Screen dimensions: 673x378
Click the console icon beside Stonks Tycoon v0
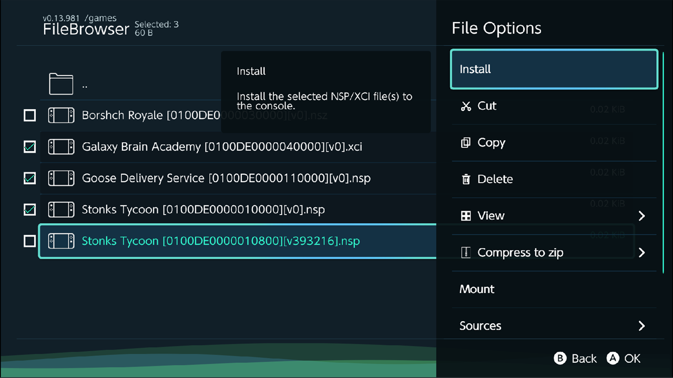click(61, 209)
